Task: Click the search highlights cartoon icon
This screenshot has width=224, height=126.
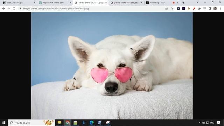Action: [49, 123]
